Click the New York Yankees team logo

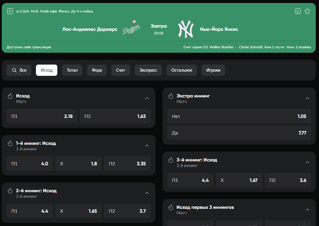pos(186,29)
